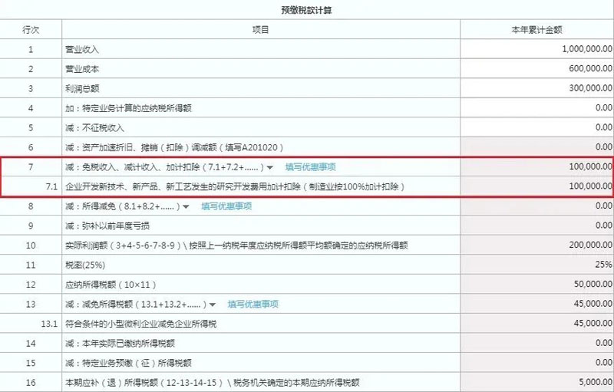Image resolution: width=614 pixels, height=392 pixels.
Task: Click the 特定业务预缴所得税额 amount field
Action: click(x=536, y=363)
